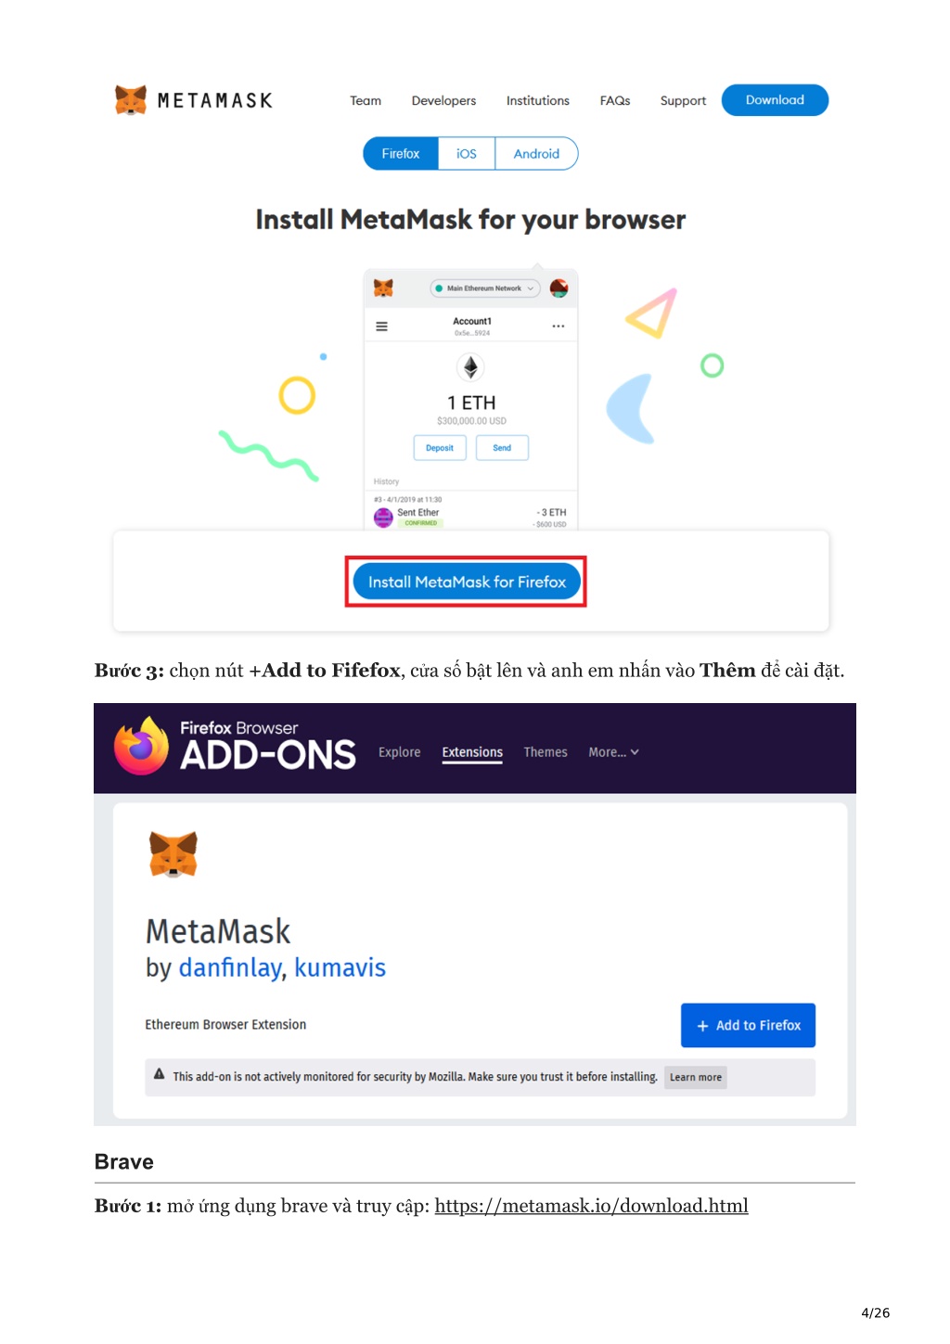Open the metamask.io download link
This screenshot has width=950, height=1344.
click(591, 1206)
